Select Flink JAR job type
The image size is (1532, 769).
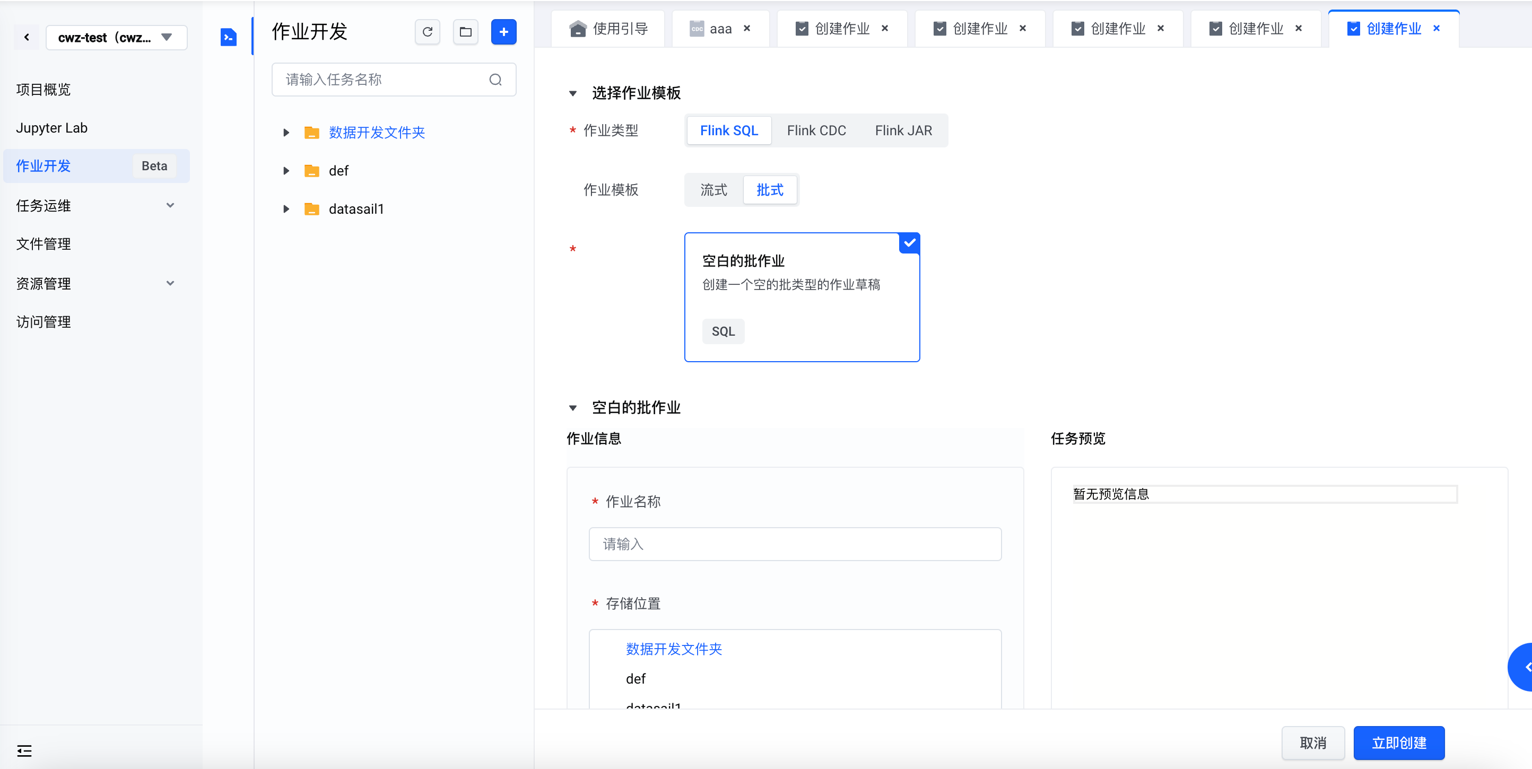click(x=903, y=131)
